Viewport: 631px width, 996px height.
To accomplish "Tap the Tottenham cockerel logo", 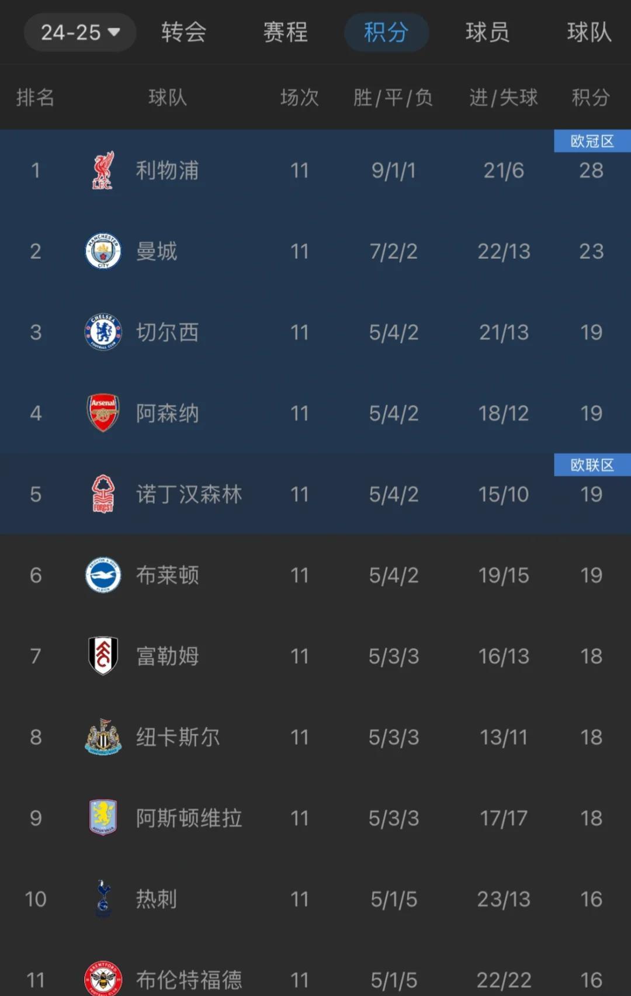I will click(103, 899).
